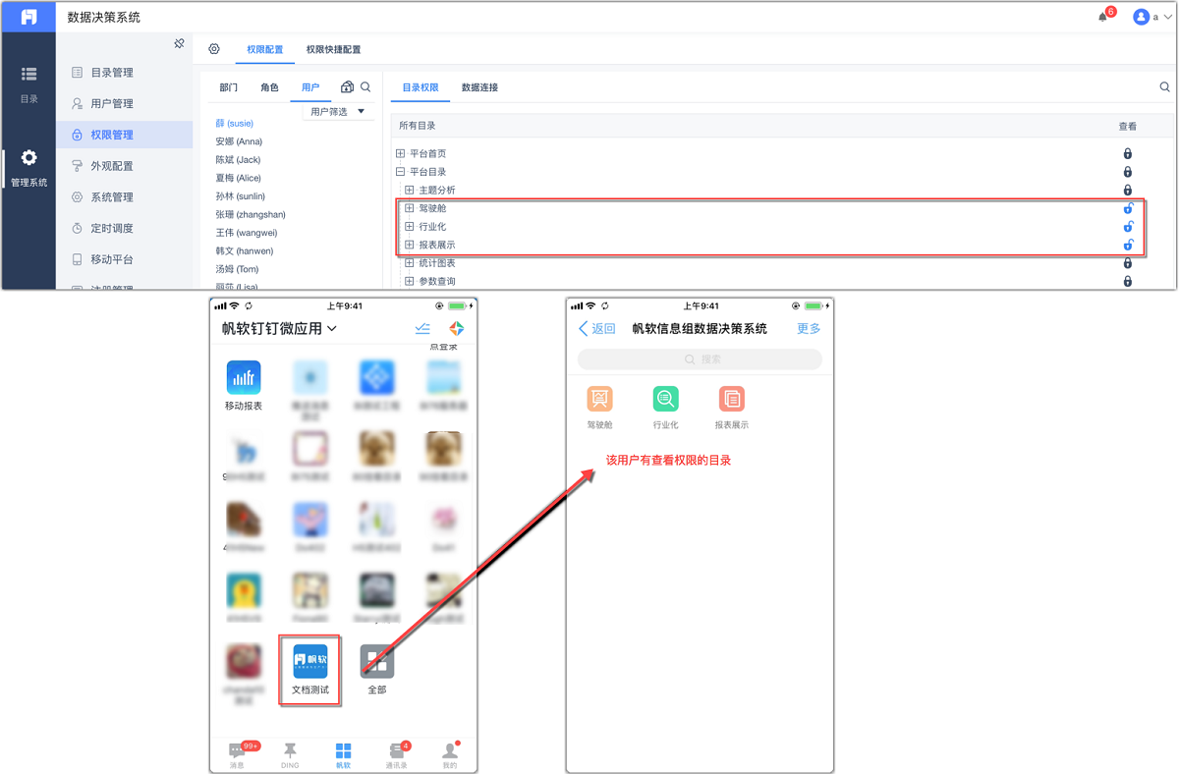Image resolution: width=1179 pixels, height=774 pixels.
Task: Switch to 用户 tab
Action: click(310, 87)
